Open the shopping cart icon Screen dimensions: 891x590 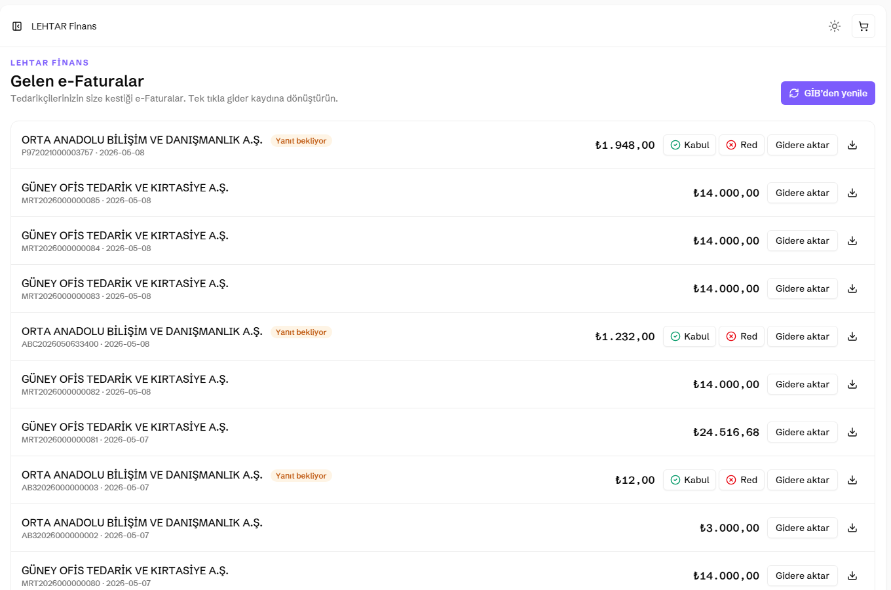point(863,26)
